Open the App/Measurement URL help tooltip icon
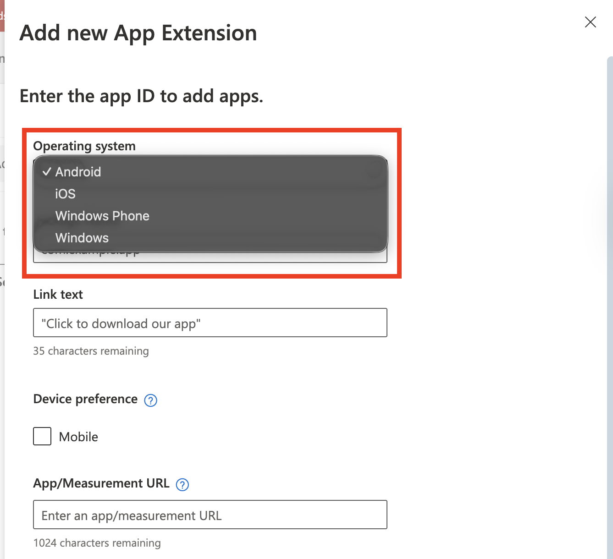 pyautogui.click(x=182, y=485)
